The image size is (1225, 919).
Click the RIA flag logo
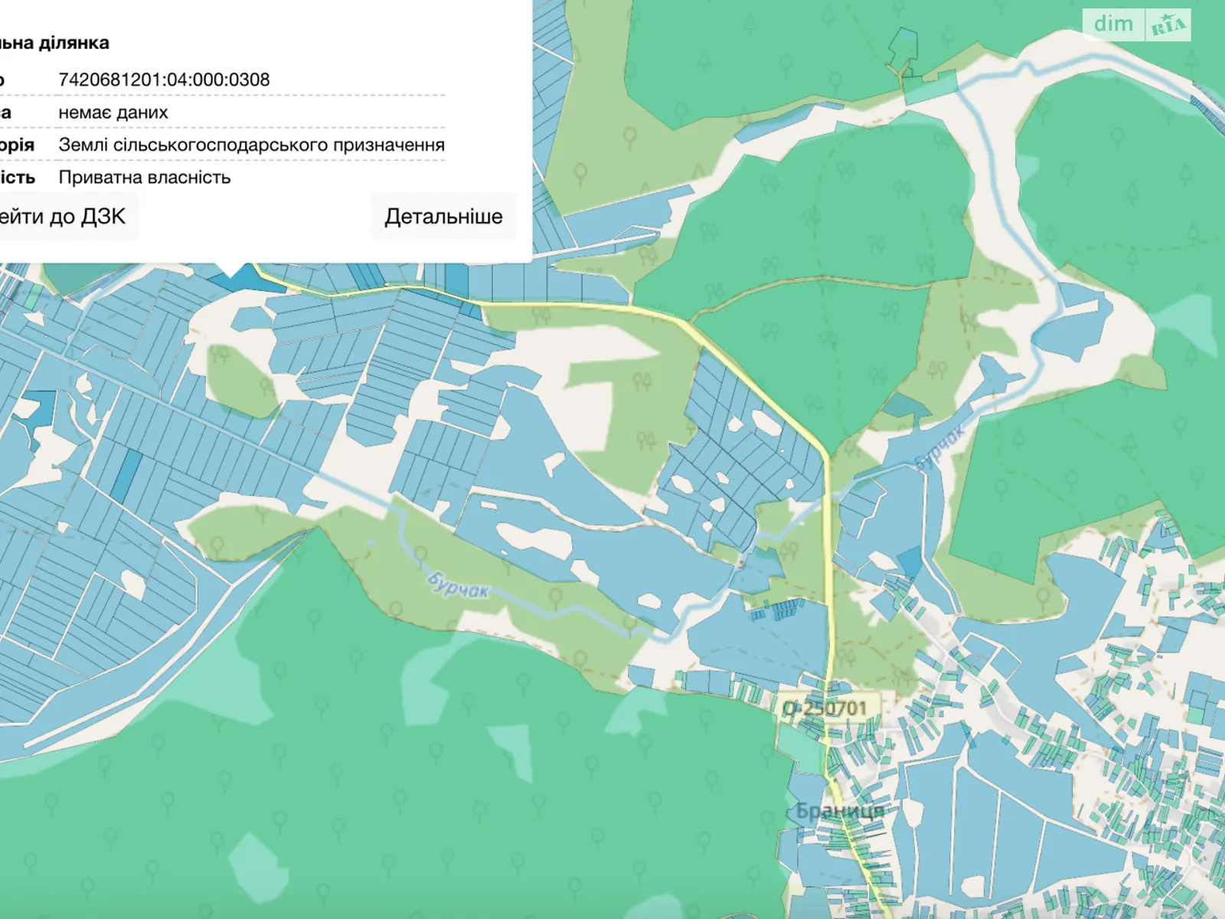pos(1168,25)
